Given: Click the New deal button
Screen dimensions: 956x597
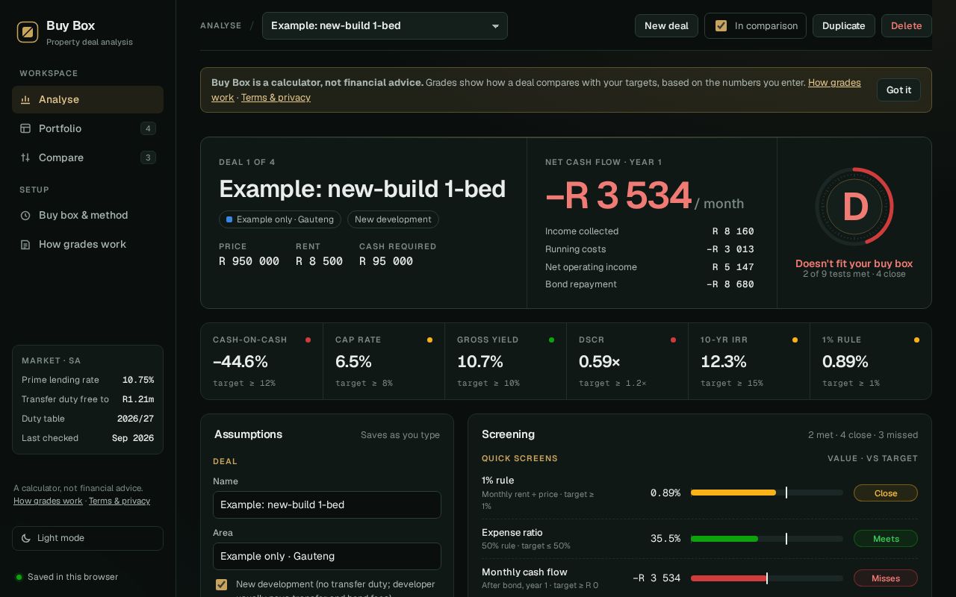Looking at the screenshot, I should coord(666,26).
